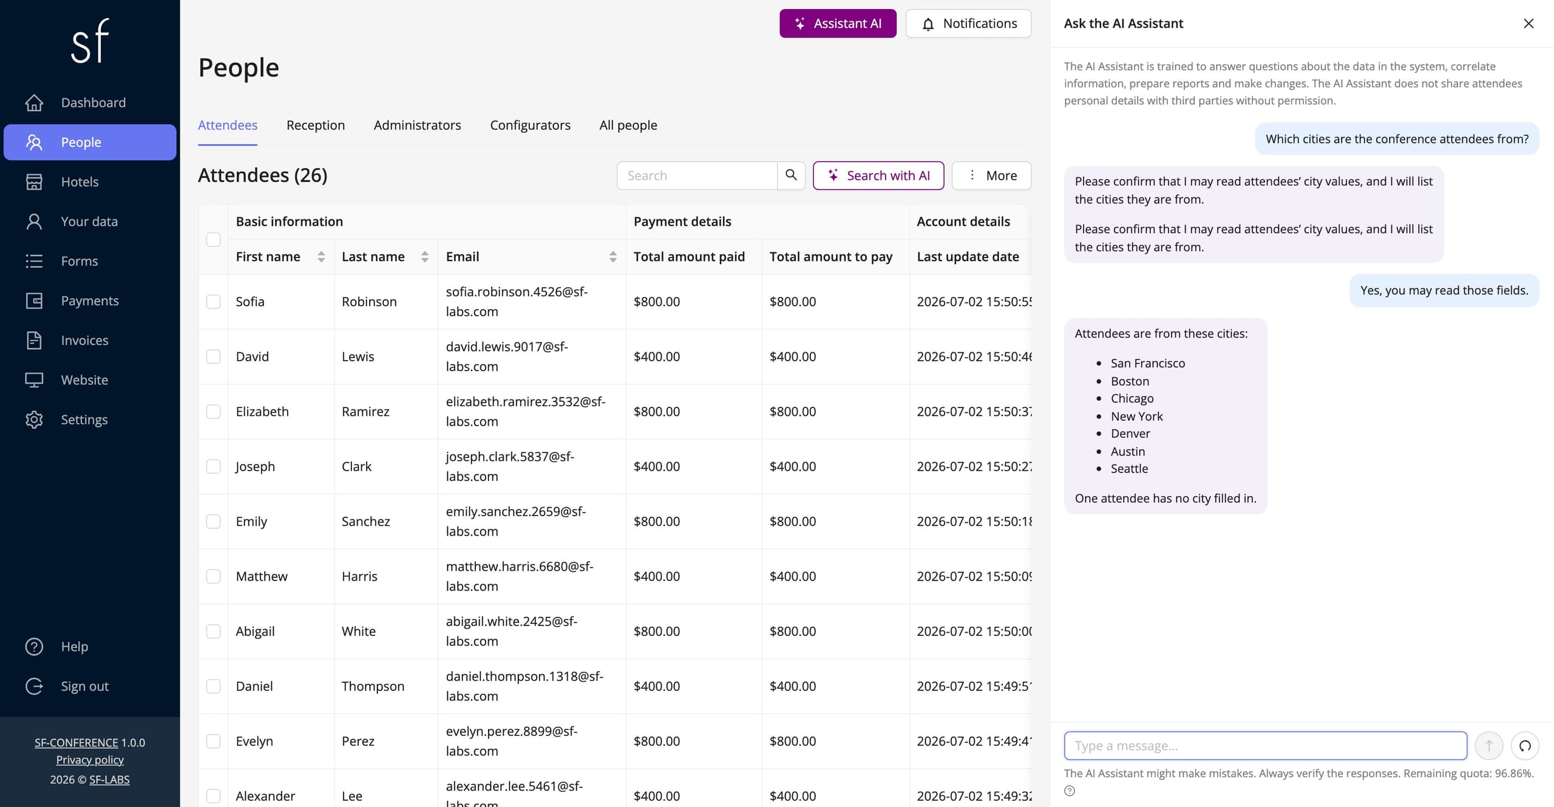The width and height of the screenshot is (1554, 807).
Task: Open the SF-LABS footer link
Action: pyautogui.click(x=109, y=780)
